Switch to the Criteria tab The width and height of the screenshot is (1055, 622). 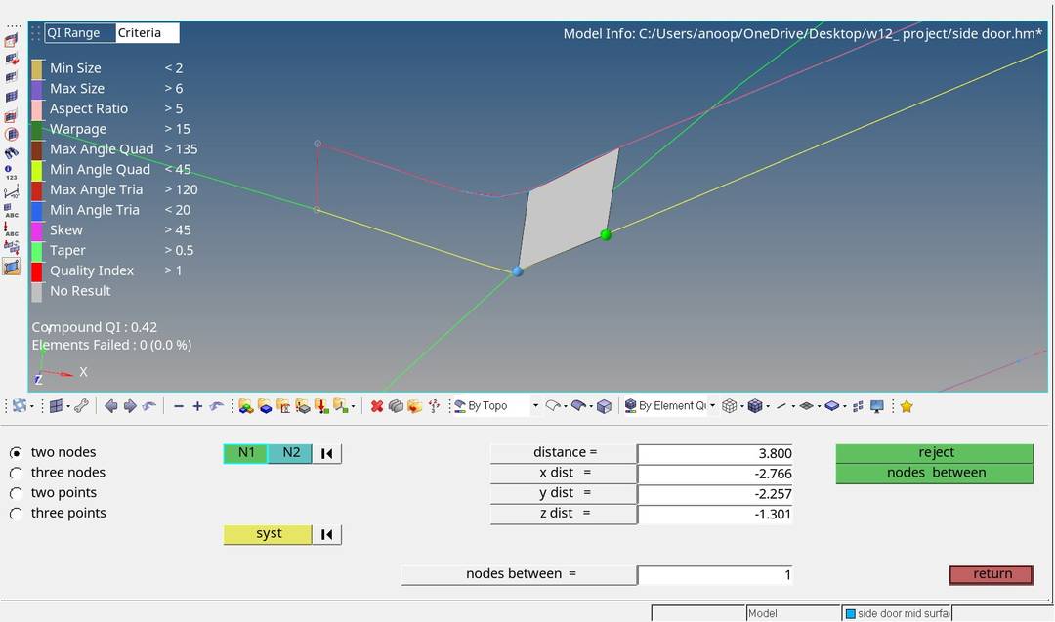(146, 32)
